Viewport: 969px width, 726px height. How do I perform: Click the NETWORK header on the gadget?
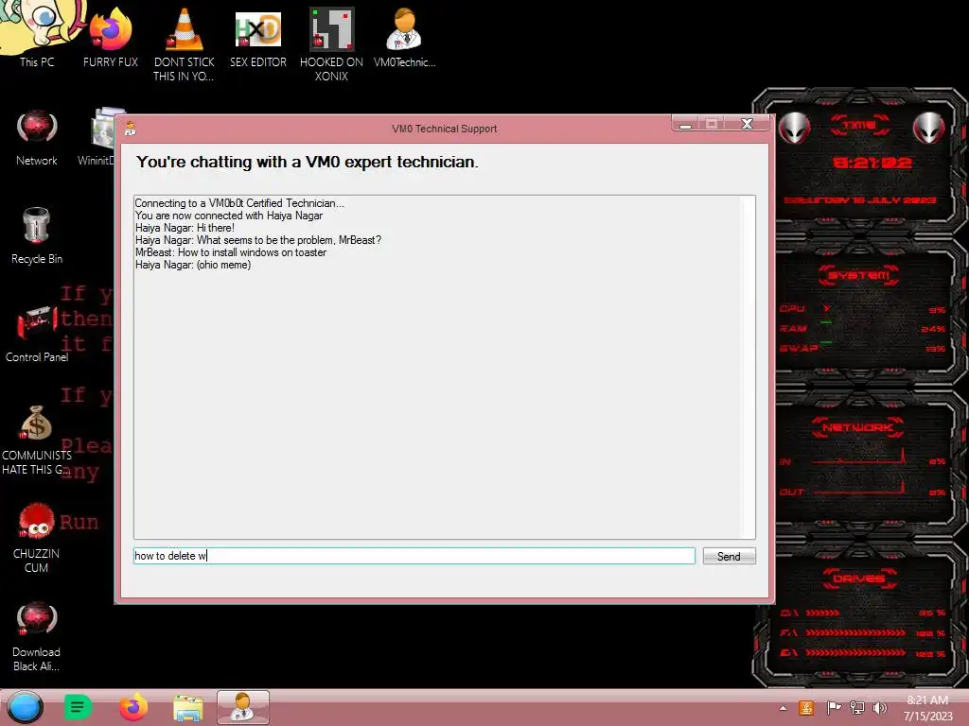(857, 427)
